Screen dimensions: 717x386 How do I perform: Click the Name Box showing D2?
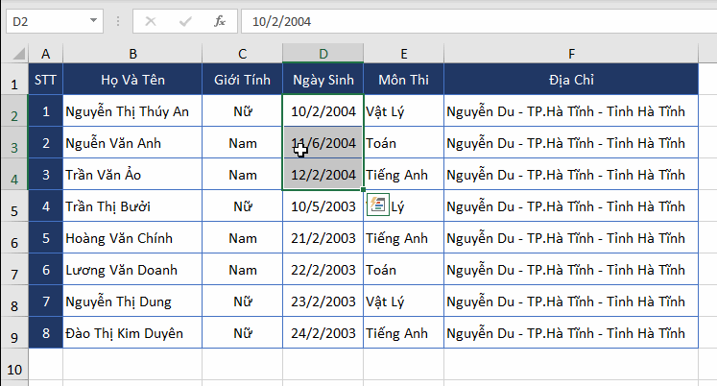coord(43,20)
